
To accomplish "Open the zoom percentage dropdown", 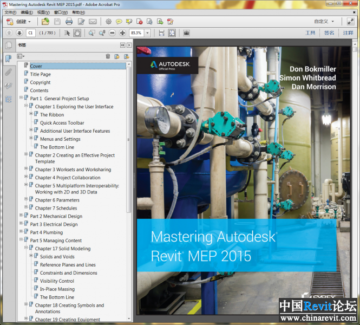I will click(x=148, y=33).
